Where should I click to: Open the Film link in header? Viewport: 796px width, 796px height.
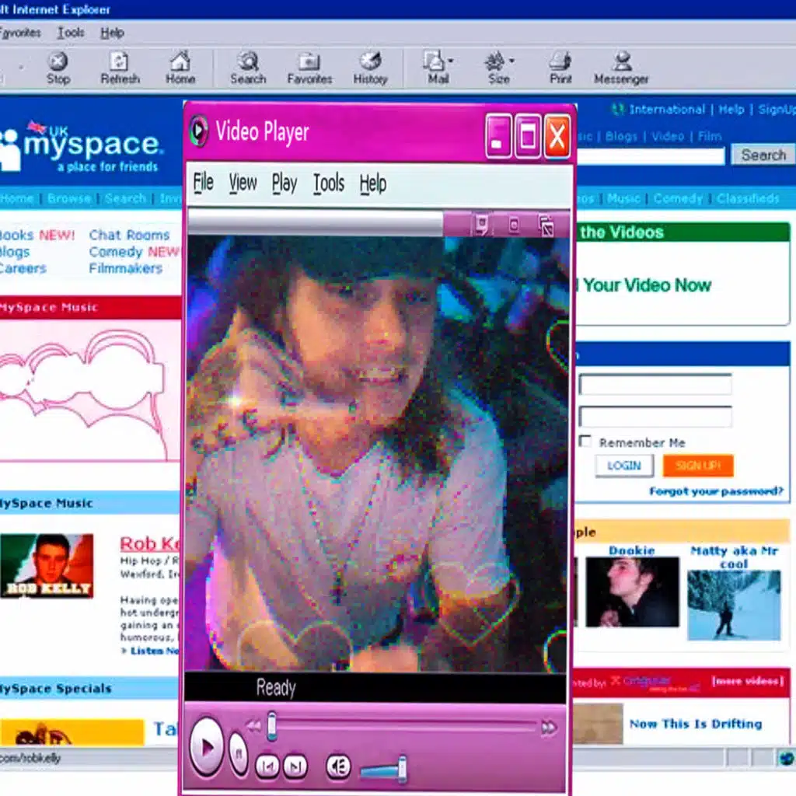click(x=710, y=137)
